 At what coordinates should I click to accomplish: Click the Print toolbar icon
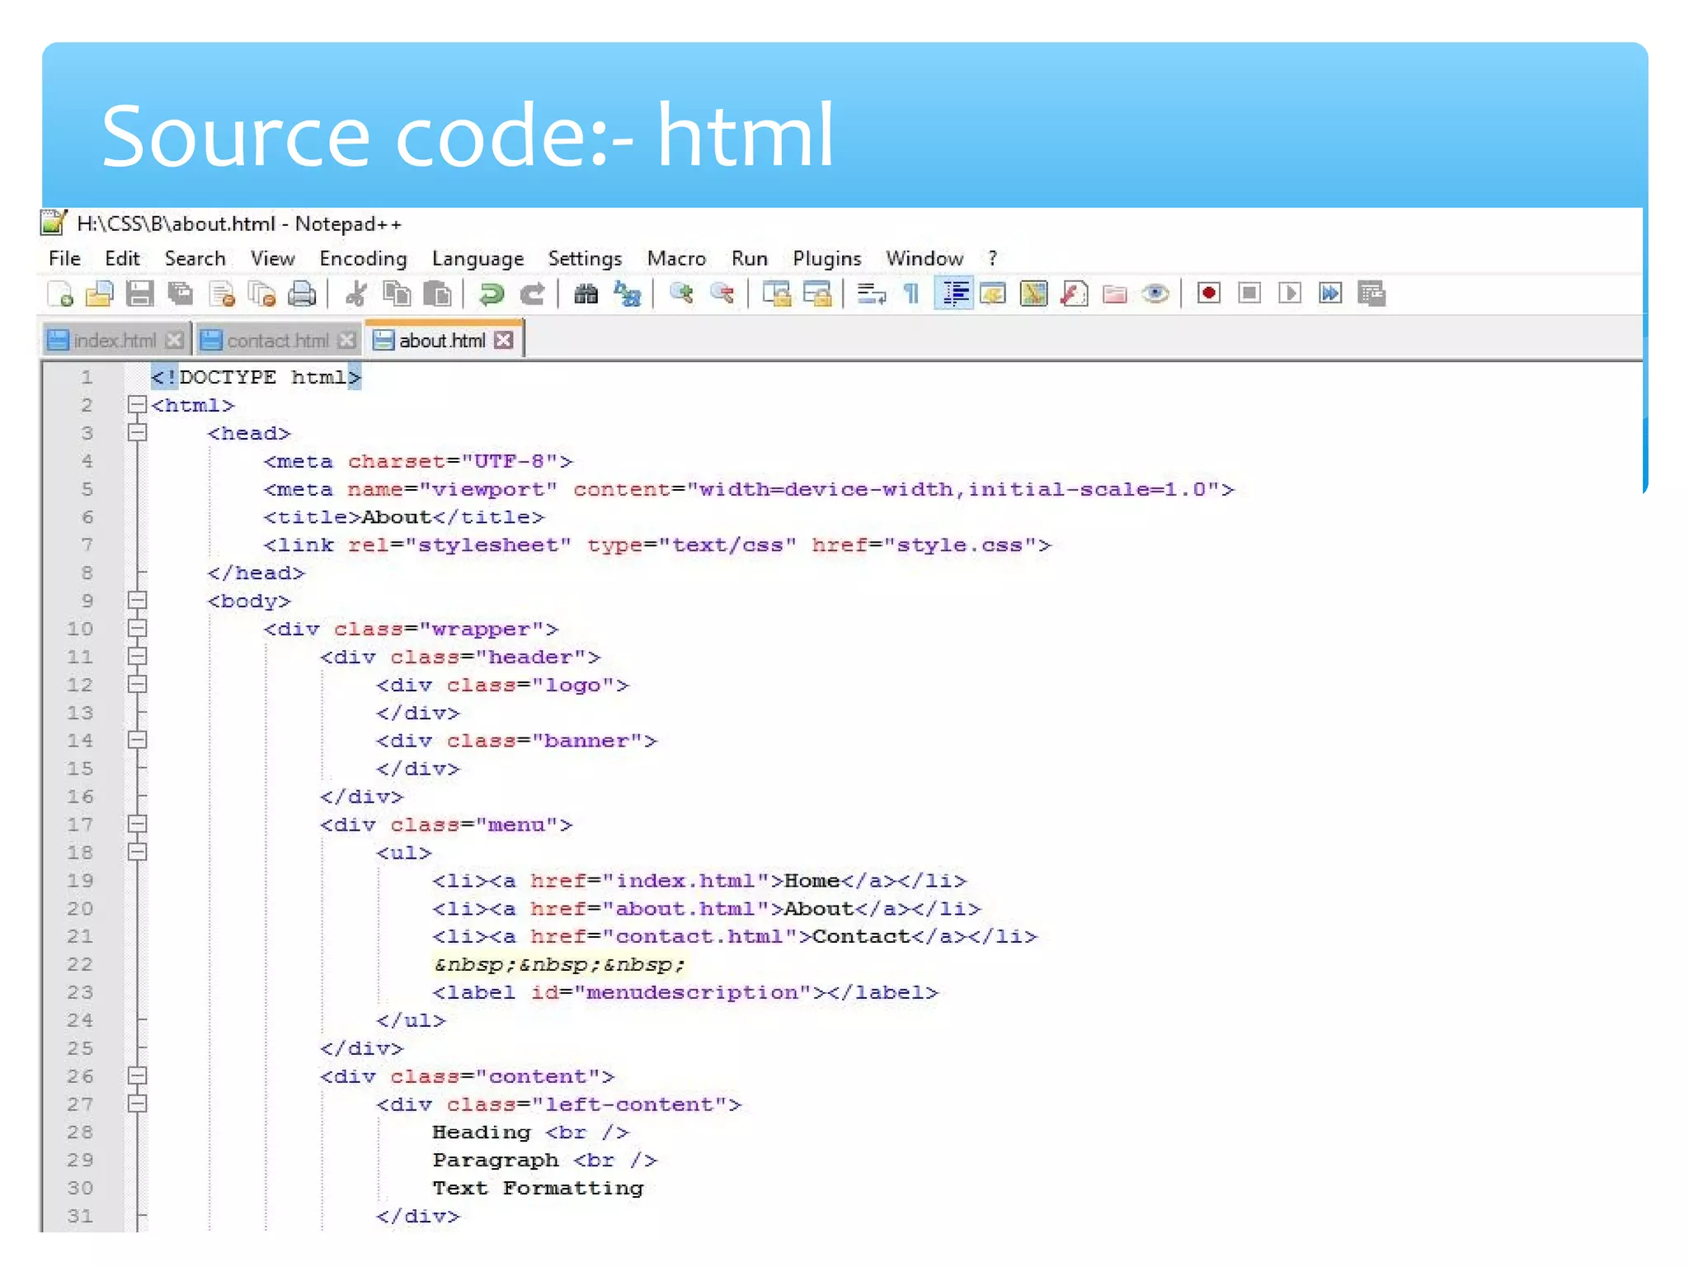(303, 294)
